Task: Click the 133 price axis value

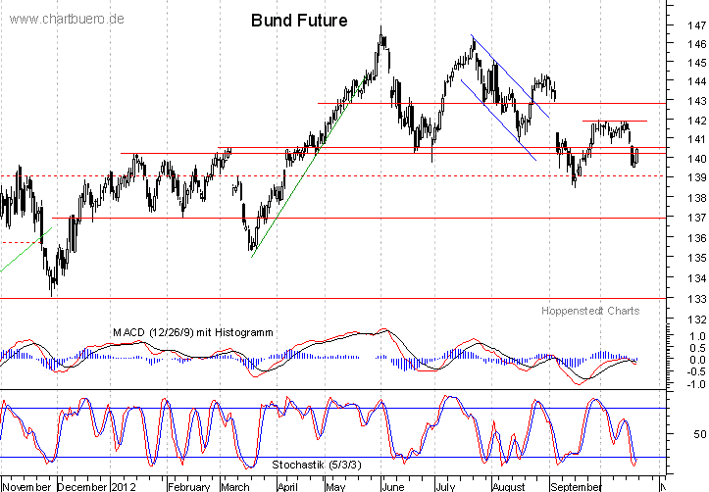Action: coord(696,299)
